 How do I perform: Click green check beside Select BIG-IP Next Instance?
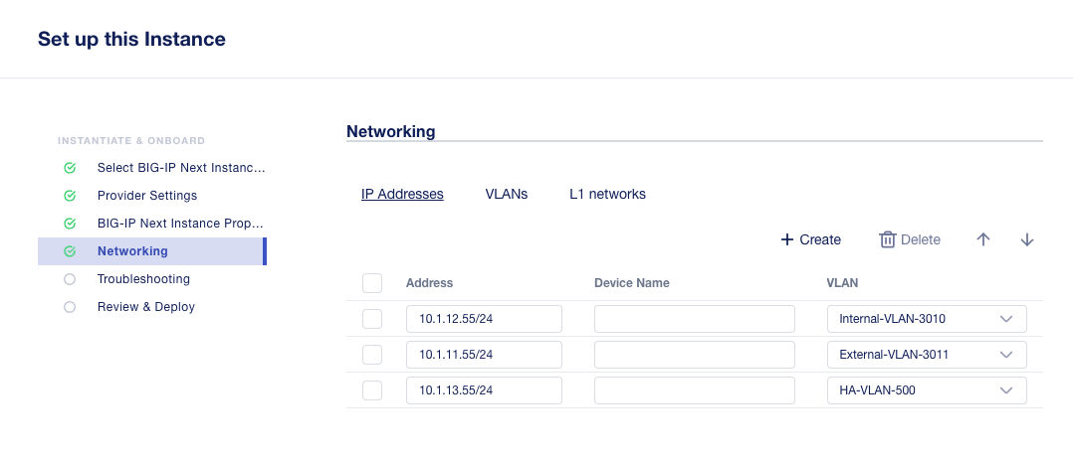point(70,168)
